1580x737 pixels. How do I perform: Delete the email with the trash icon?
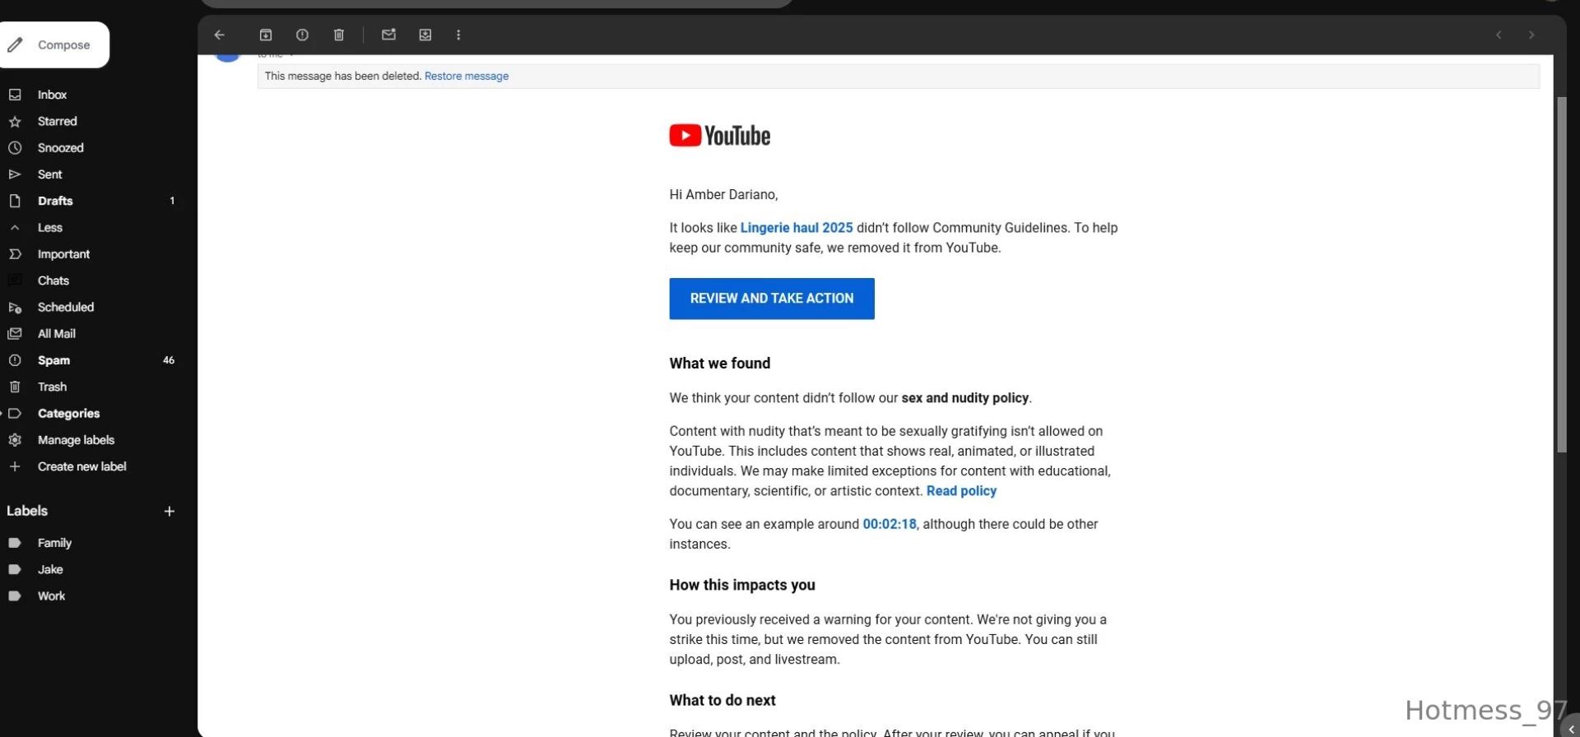pos(338,35)
